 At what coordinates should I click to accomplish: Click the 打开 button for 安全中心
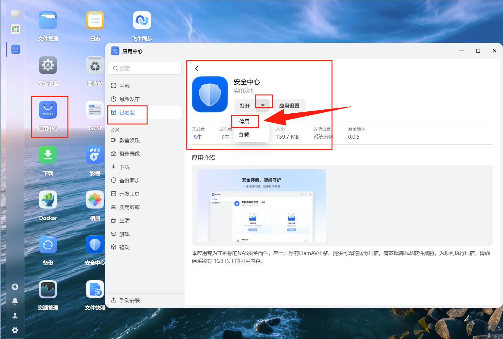(x=245, y=105)
